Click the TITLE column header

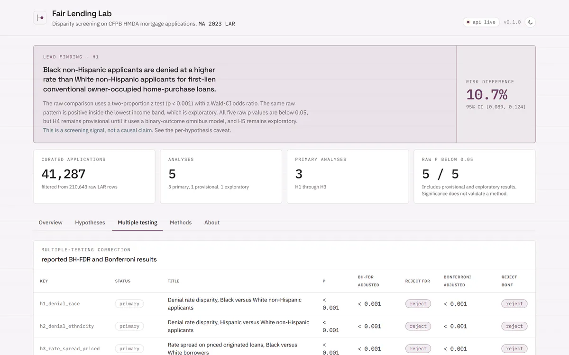pyautogui.click(x=174, y=281)
